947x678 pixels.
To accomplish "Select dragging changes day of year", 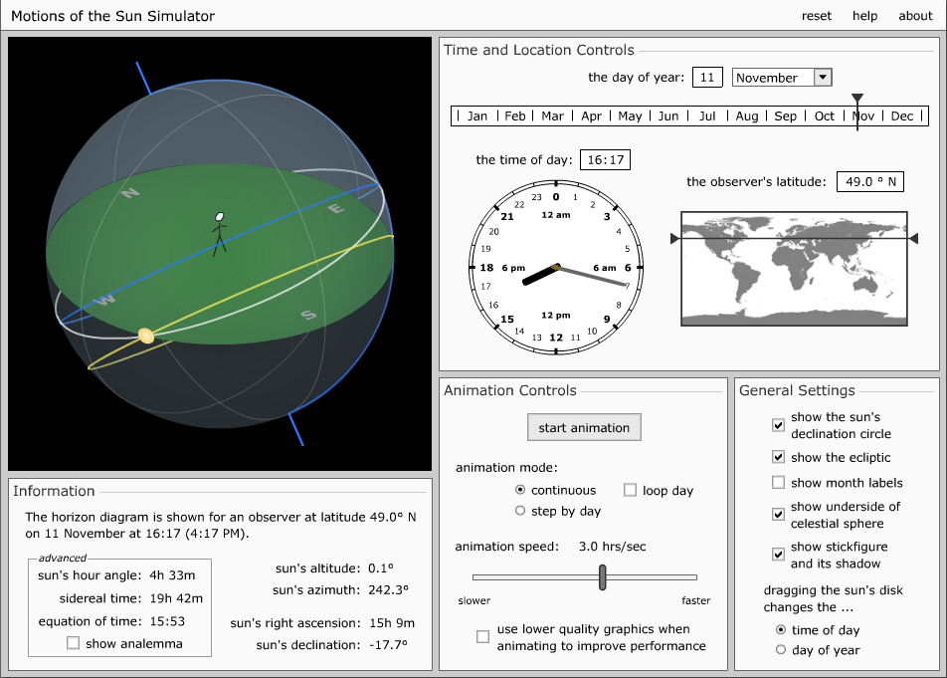I will [780, 649].
